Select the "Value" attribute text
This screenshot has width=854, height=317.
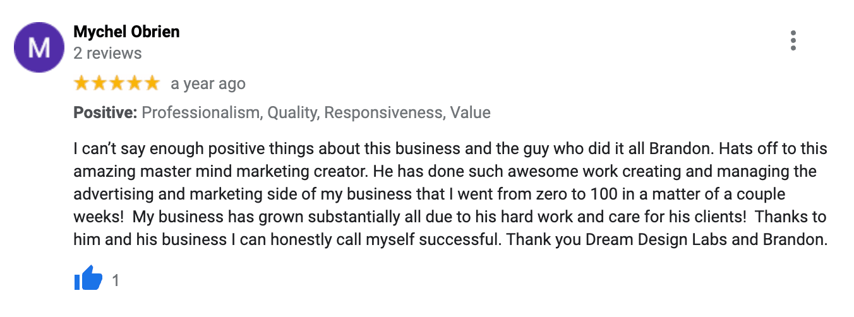coord(471,113)
